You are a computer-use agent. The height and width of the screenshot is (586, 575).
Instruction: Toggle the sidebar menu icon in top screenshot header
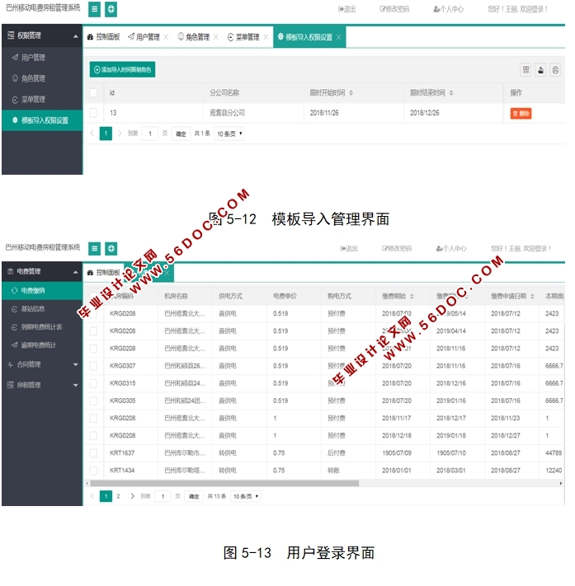(x=94, y=9)
